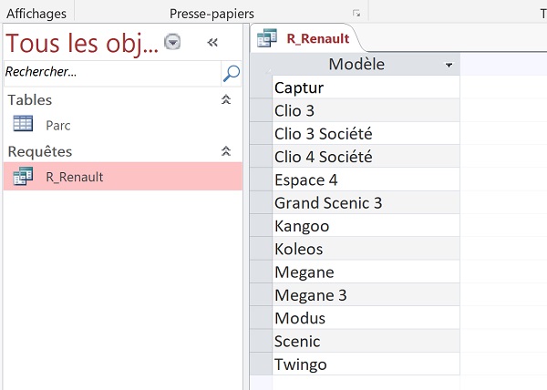The width and height of the screenshot is (547, 390).
Task: Select the Parc table icon
Action: click(23, 124)
